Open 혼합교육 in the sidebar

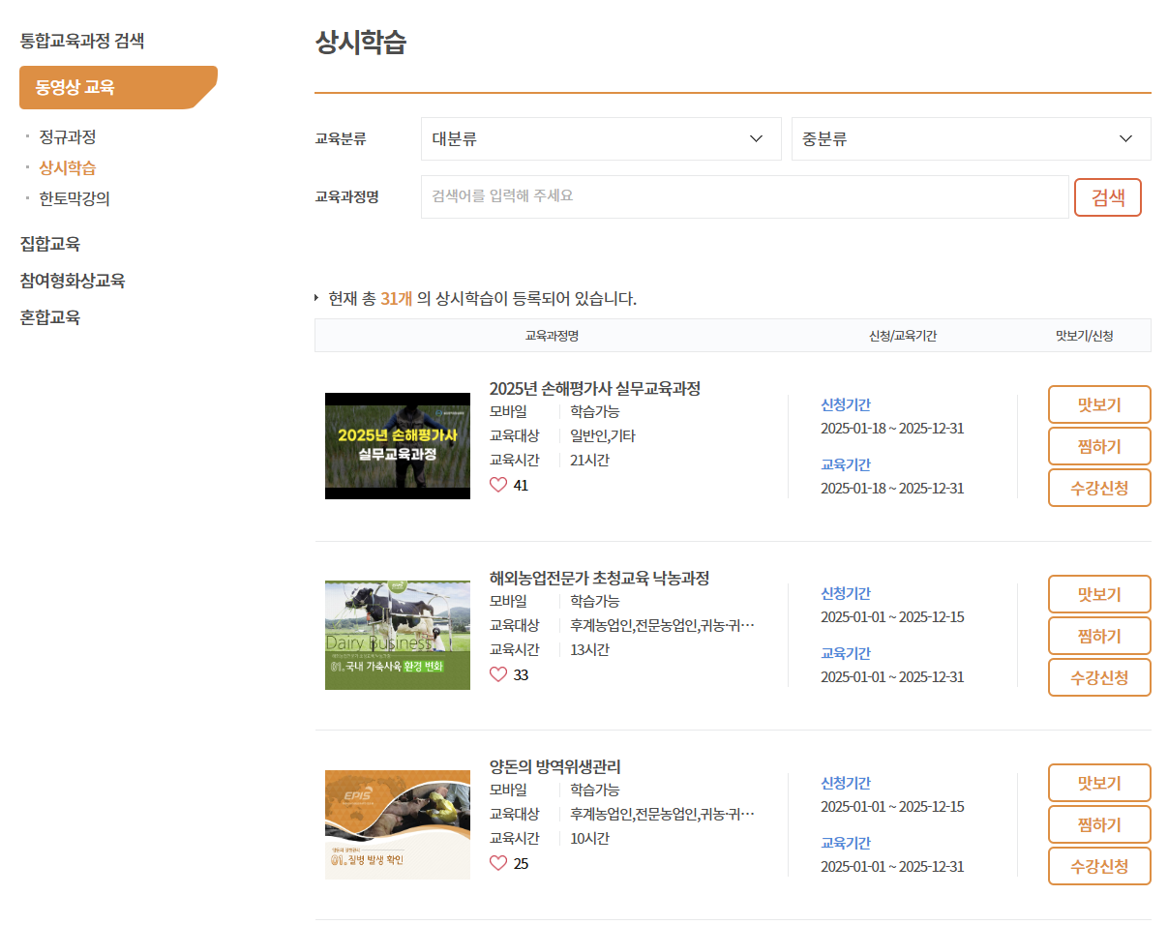pyautogui.click(x=50, y=317)
